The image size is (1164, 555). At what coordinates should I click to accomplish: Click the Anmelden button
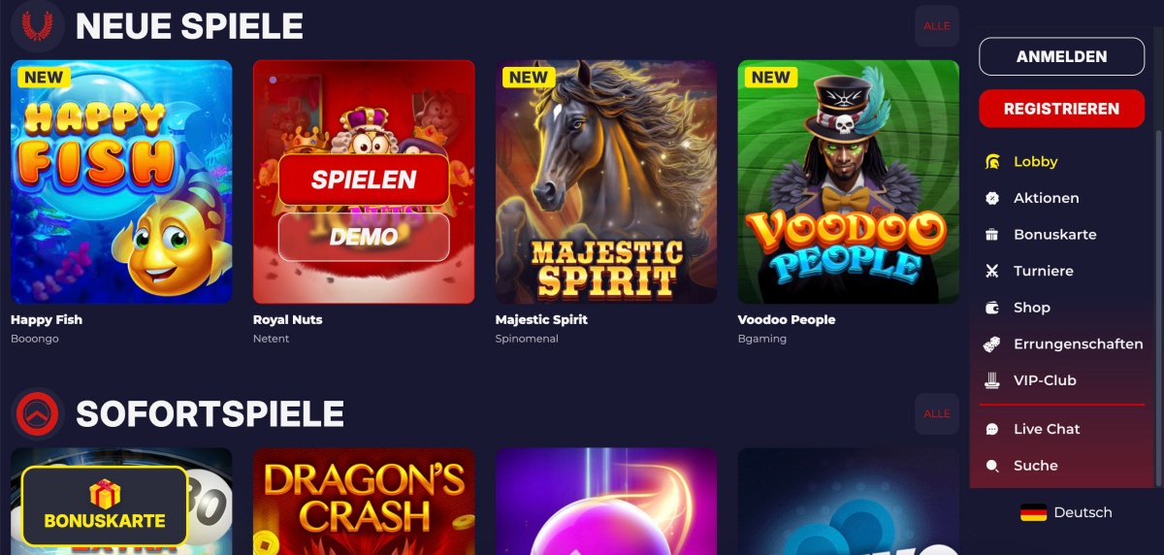pyautogui.click(x=1062, y=56)
